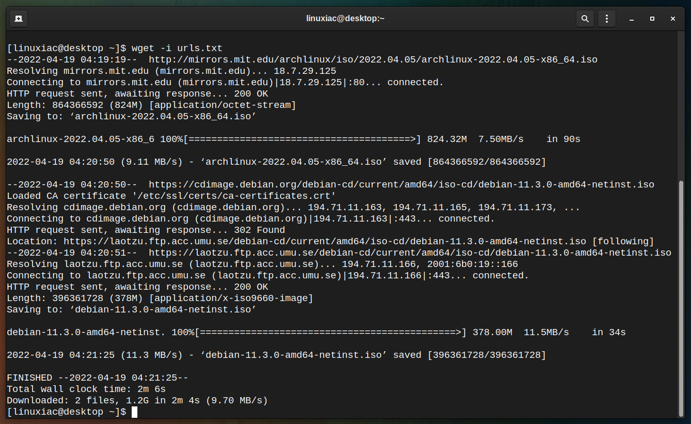Minimize the terminal window
The width and height of the screenshot is (691, 424).
coord(631,19)
